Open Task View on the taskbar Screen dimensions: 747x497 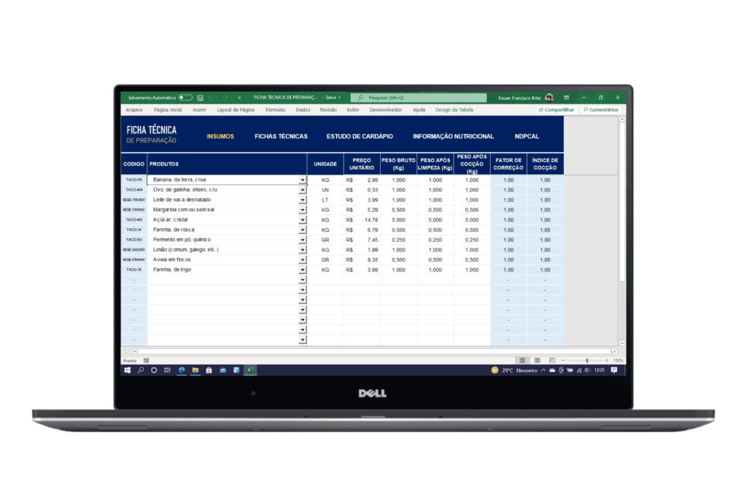pos(167,370)
